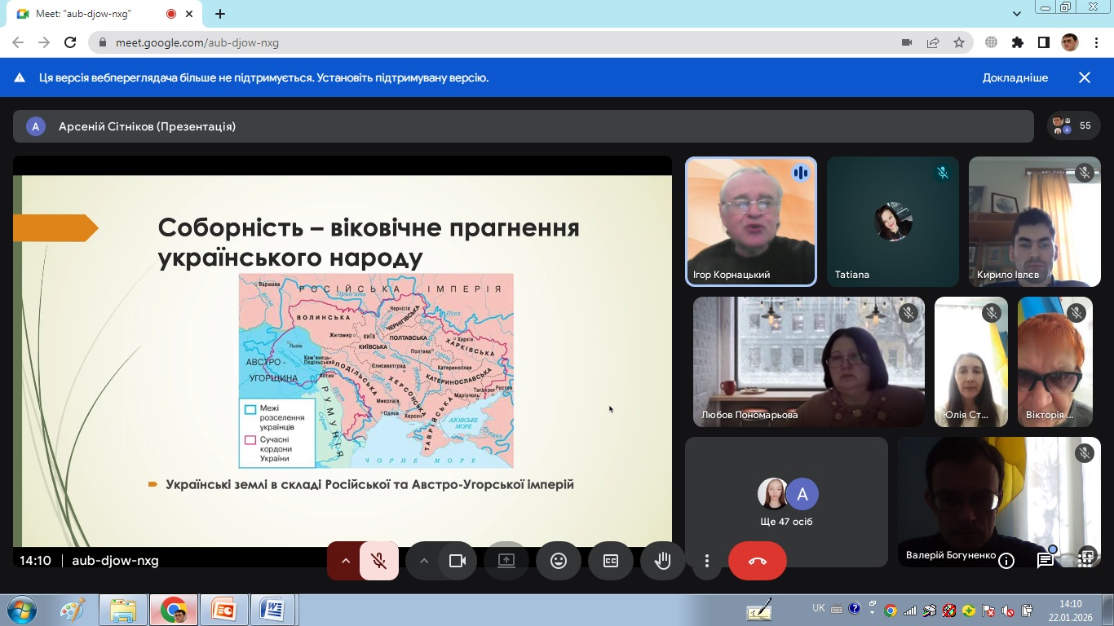Screen dimensions: 1114x626
Task: Expand audio settings arrow next to microphone
Action: pyautogui.click(x=345, y=561)
